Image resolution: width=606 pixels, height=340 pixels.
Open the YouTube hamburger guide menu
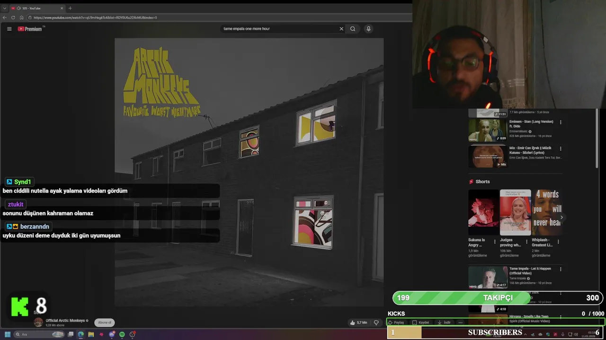9,29
